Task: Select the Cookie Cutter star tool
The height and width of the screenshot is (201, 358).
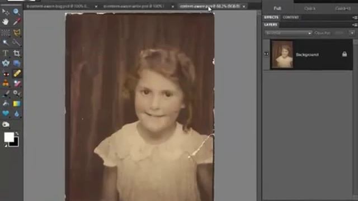Action: (x=6, y=63)
